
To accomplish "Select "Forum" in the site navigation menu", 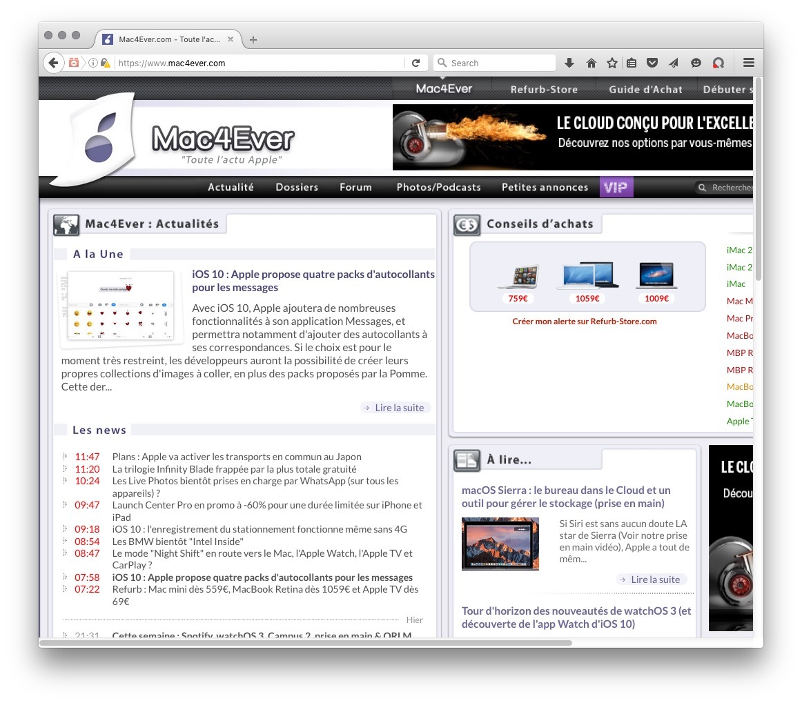I will (x=355, y=187).
